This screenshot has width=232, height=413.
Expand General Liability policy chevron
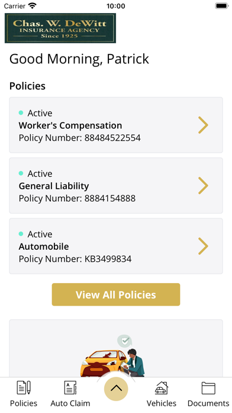(203, 186)
